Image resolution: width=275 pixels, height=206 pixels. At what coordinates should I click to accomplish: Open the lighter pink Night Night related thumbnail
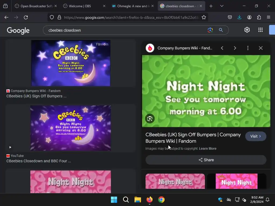(175, 181)
